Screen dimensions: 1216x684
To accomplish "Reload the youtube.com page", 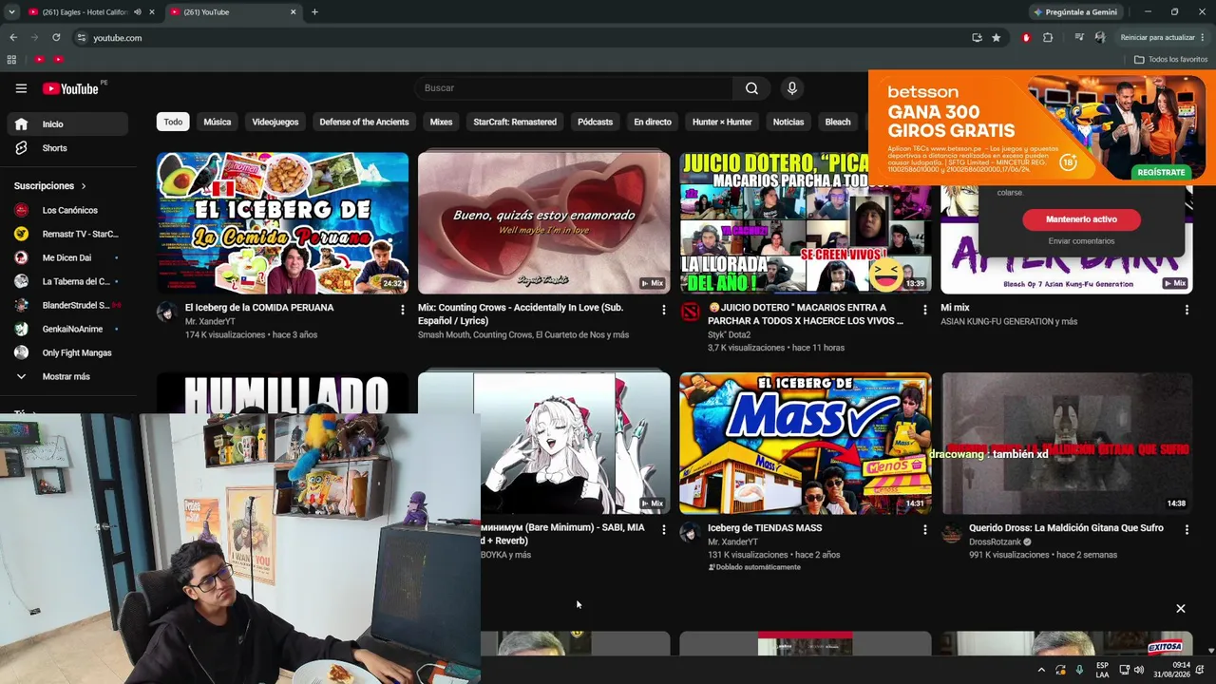I will (56, 38).
